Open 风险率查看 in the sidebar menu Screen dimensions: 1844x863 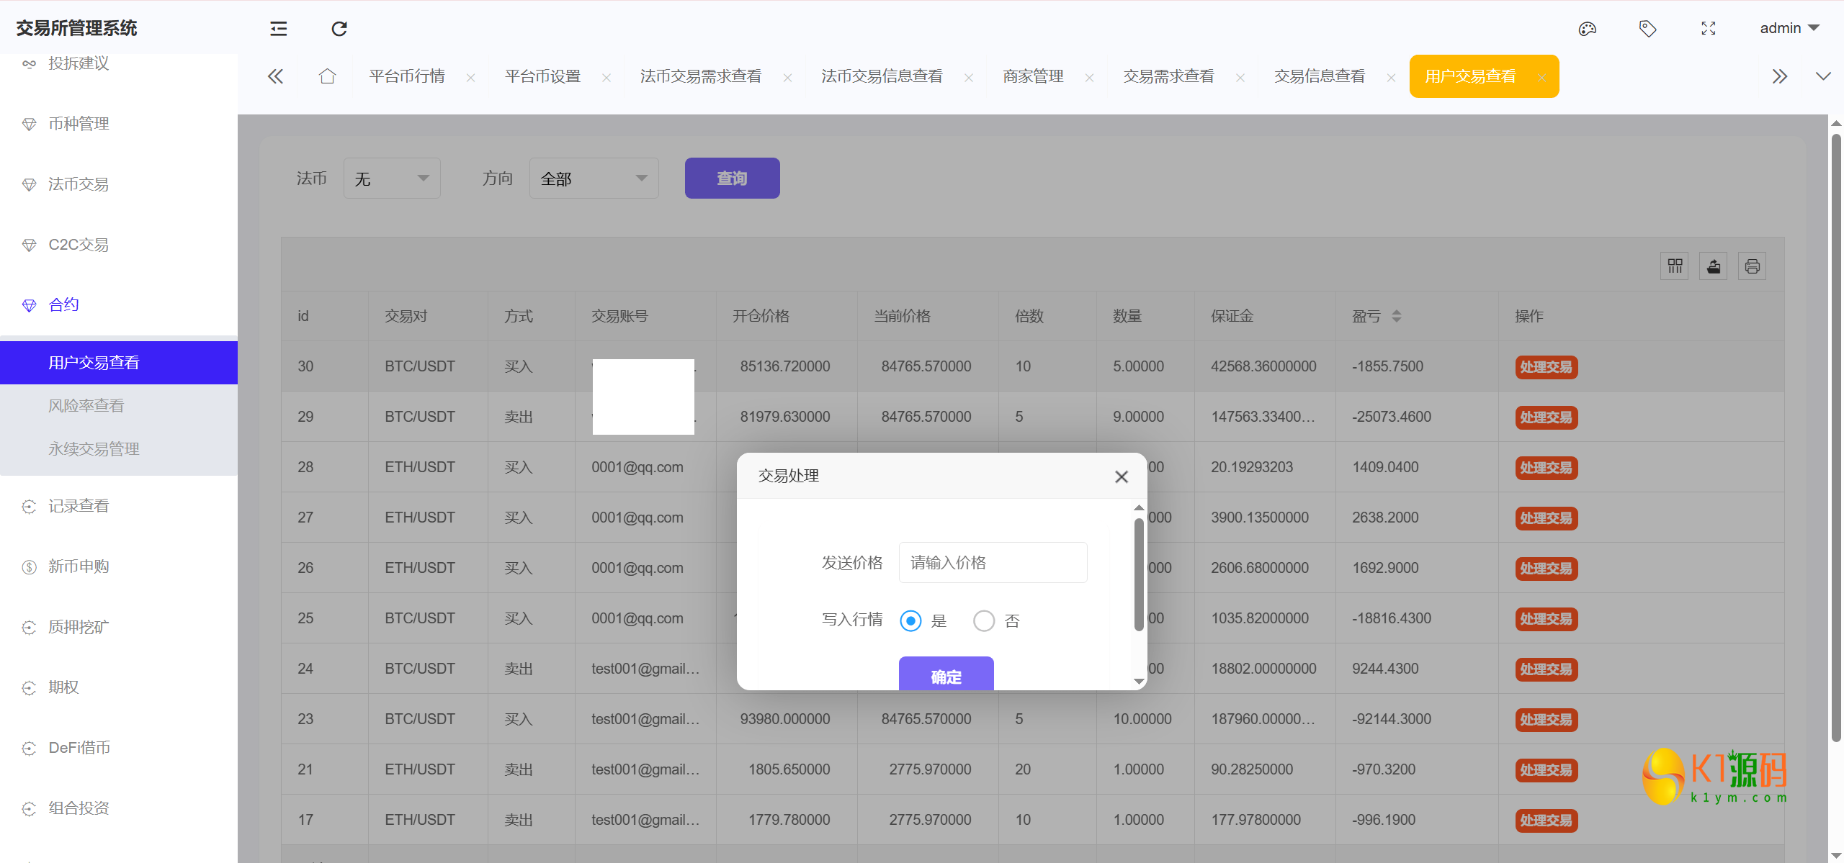point(86,405)
